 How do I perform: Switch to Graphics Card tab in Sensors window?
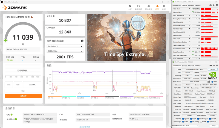[177, 5]
